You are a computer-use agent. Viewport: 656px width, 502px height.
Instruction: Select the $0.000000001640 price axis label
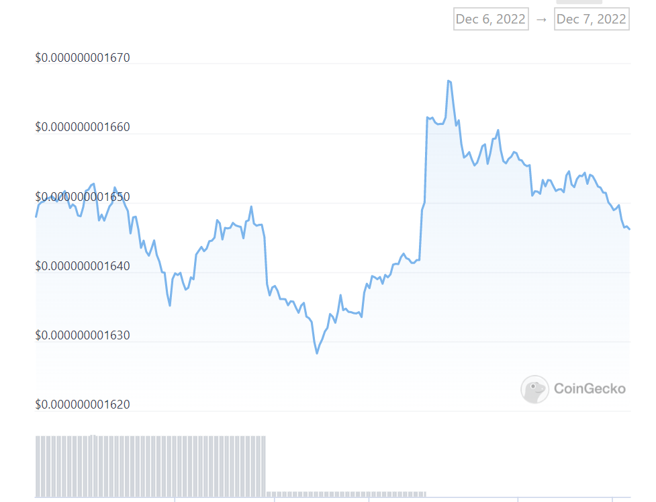pos(83,266)
